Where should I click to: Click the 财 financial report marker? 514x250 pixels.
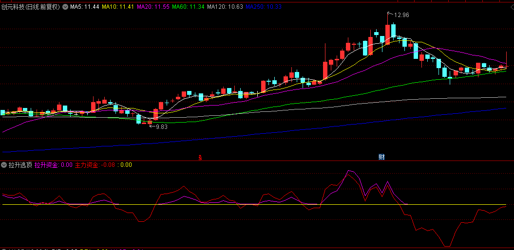click(381, 157)
